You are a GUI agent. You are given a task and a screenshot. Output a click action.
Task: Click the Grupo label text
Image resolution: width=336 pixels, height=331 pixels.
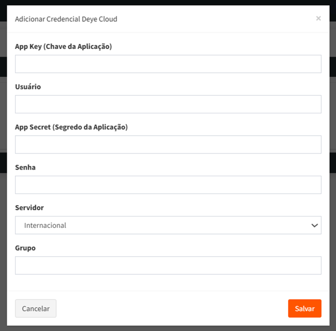point(25,247)
